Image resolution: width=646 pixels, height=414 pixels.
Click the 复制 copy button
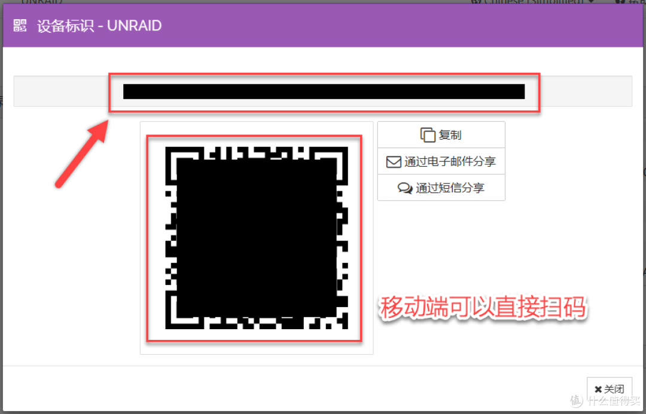[441, 135]
